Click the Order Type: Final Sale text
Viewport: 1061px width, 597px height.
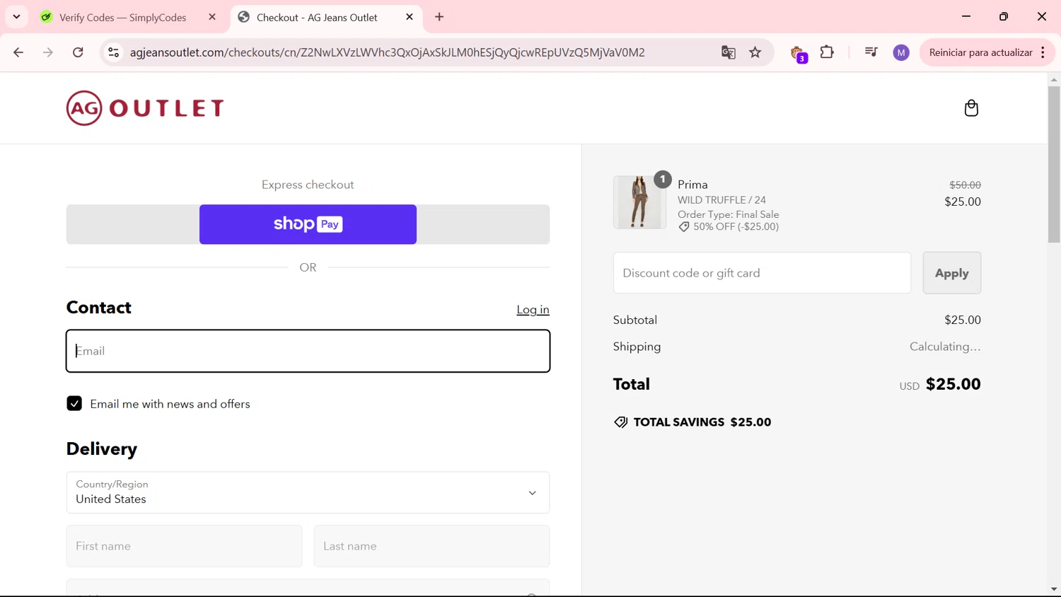[x=728, y=214]
